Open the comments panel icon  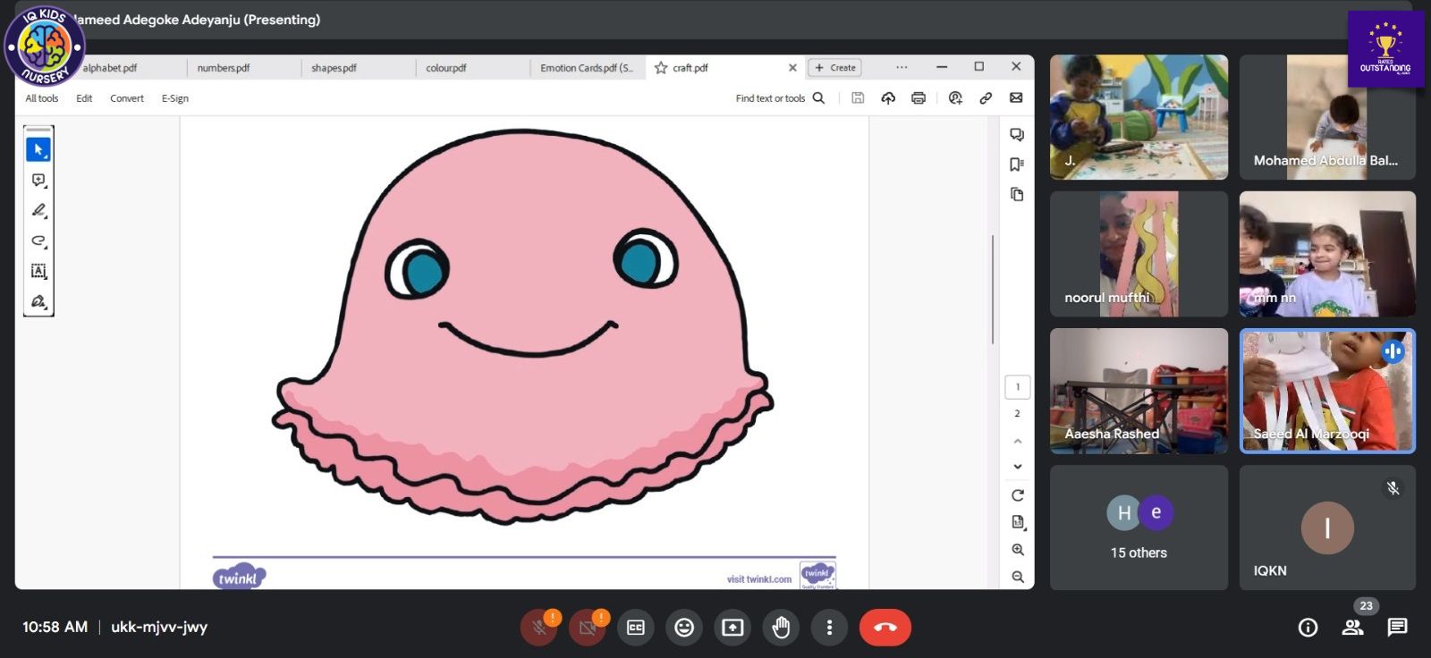click(1017, 135)
